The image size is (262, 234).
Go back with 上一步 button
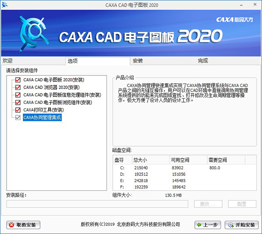208,225
